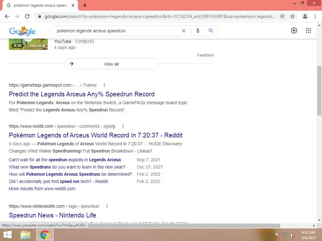322x241 pixels.
Task: Open options for the GameFAQs result
Action: click(104, 85)
